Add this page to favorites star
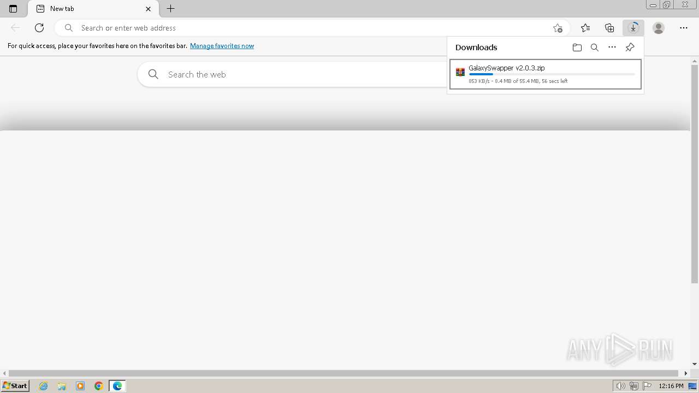This screenshot has width=699, height=393. point(558,28)
